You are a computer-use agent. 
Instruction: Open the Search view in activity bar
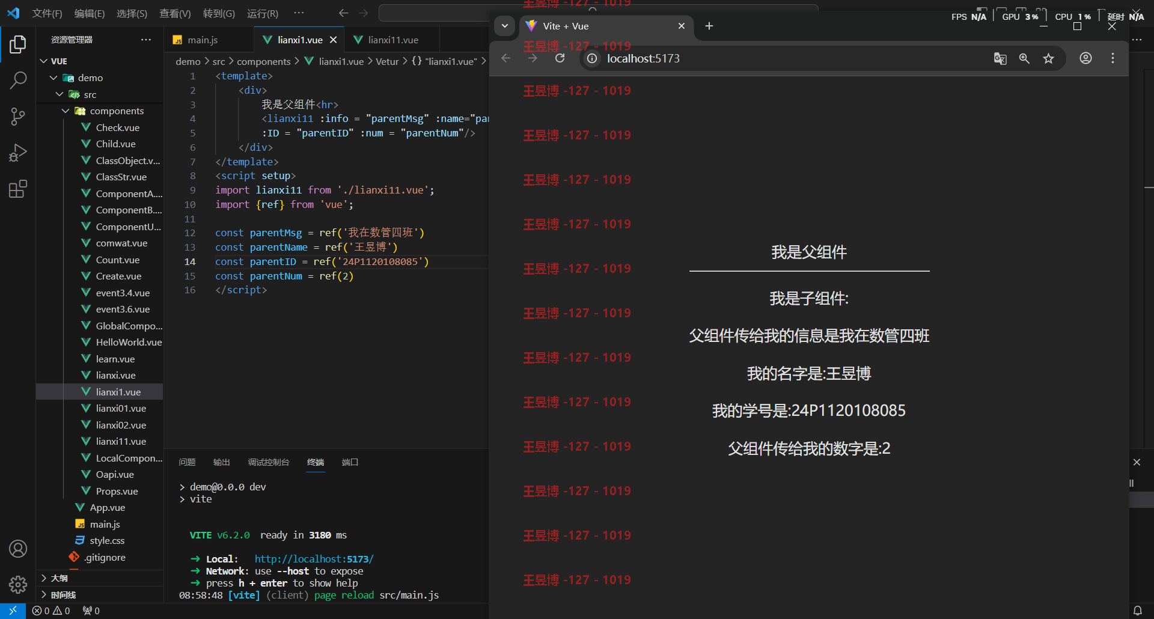point(18,80)
